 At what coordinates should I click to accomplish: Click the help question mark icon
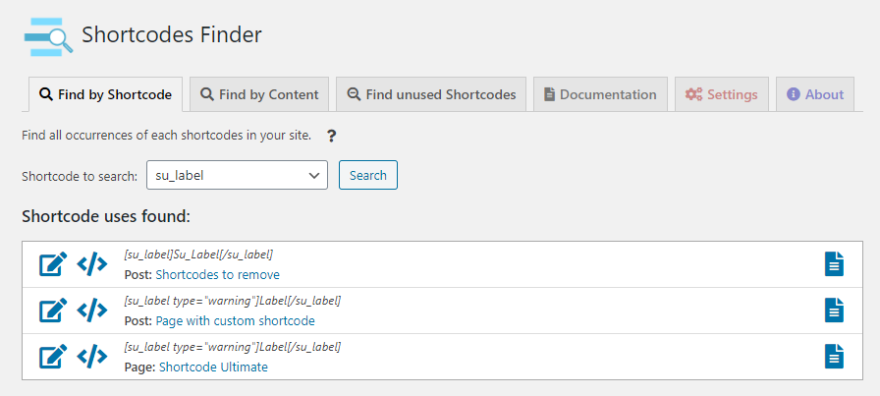[x=332, y=136]
